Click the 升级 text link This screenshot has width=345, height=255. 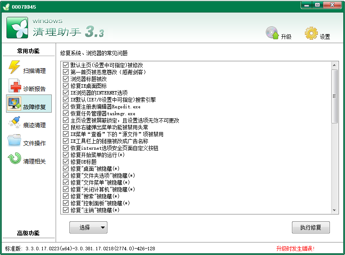286,37
